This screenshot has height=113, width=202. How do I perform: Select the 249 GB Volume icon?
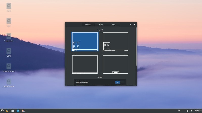tap(9, 83)
